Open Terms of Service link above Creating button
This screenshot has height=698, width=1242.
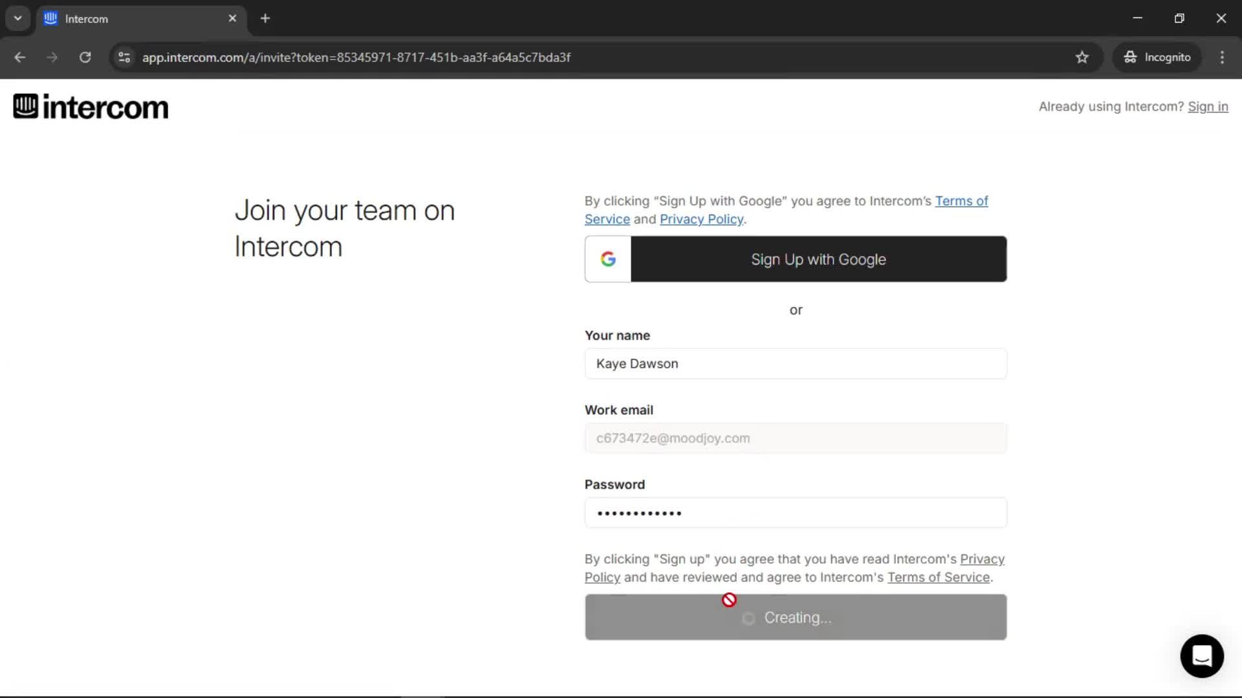[x=938, y=577]
